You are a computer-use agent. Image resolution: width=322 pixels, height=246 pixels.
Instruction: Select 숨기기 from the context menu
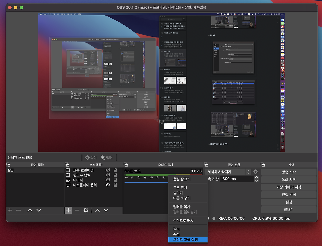(188, 193)
